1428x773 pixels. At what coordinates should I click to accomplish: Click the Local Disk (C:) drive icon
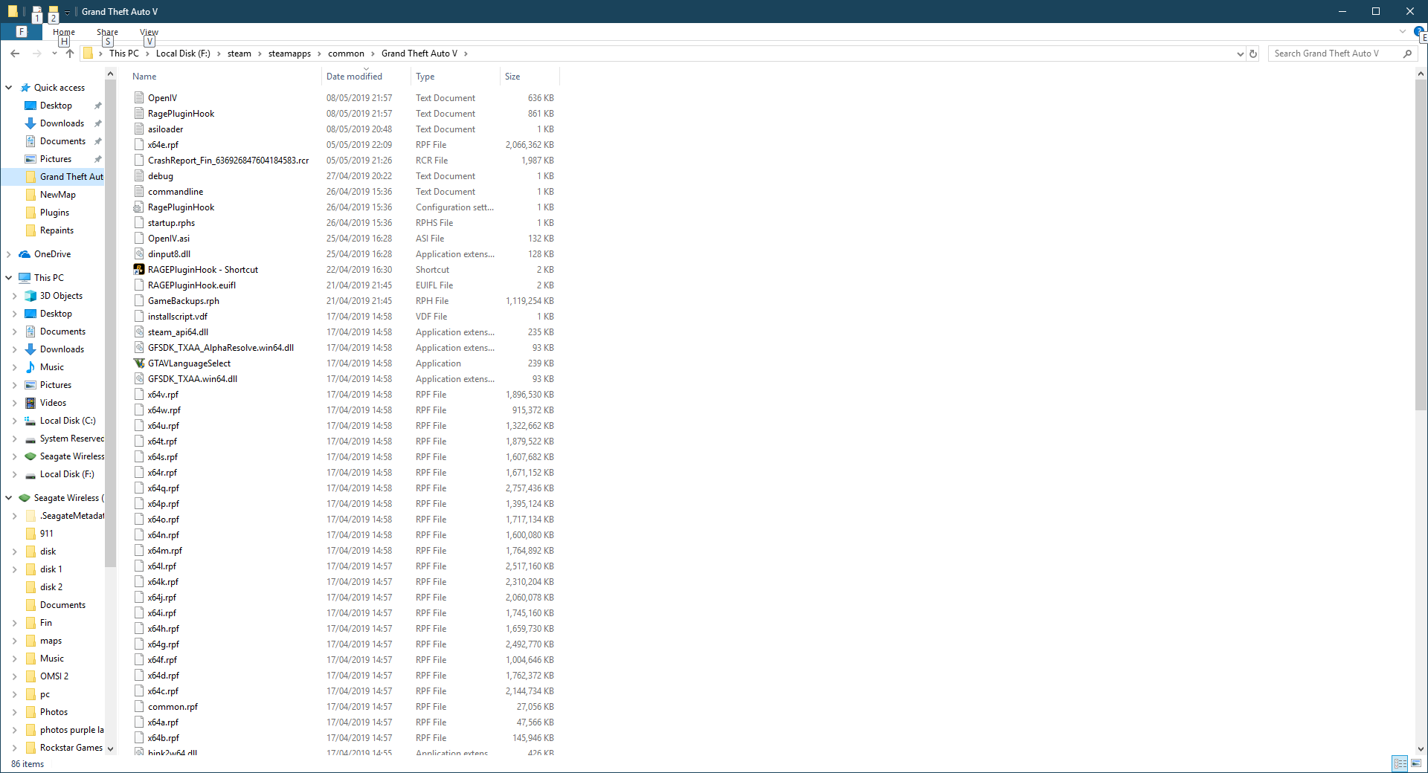point(30,421)
